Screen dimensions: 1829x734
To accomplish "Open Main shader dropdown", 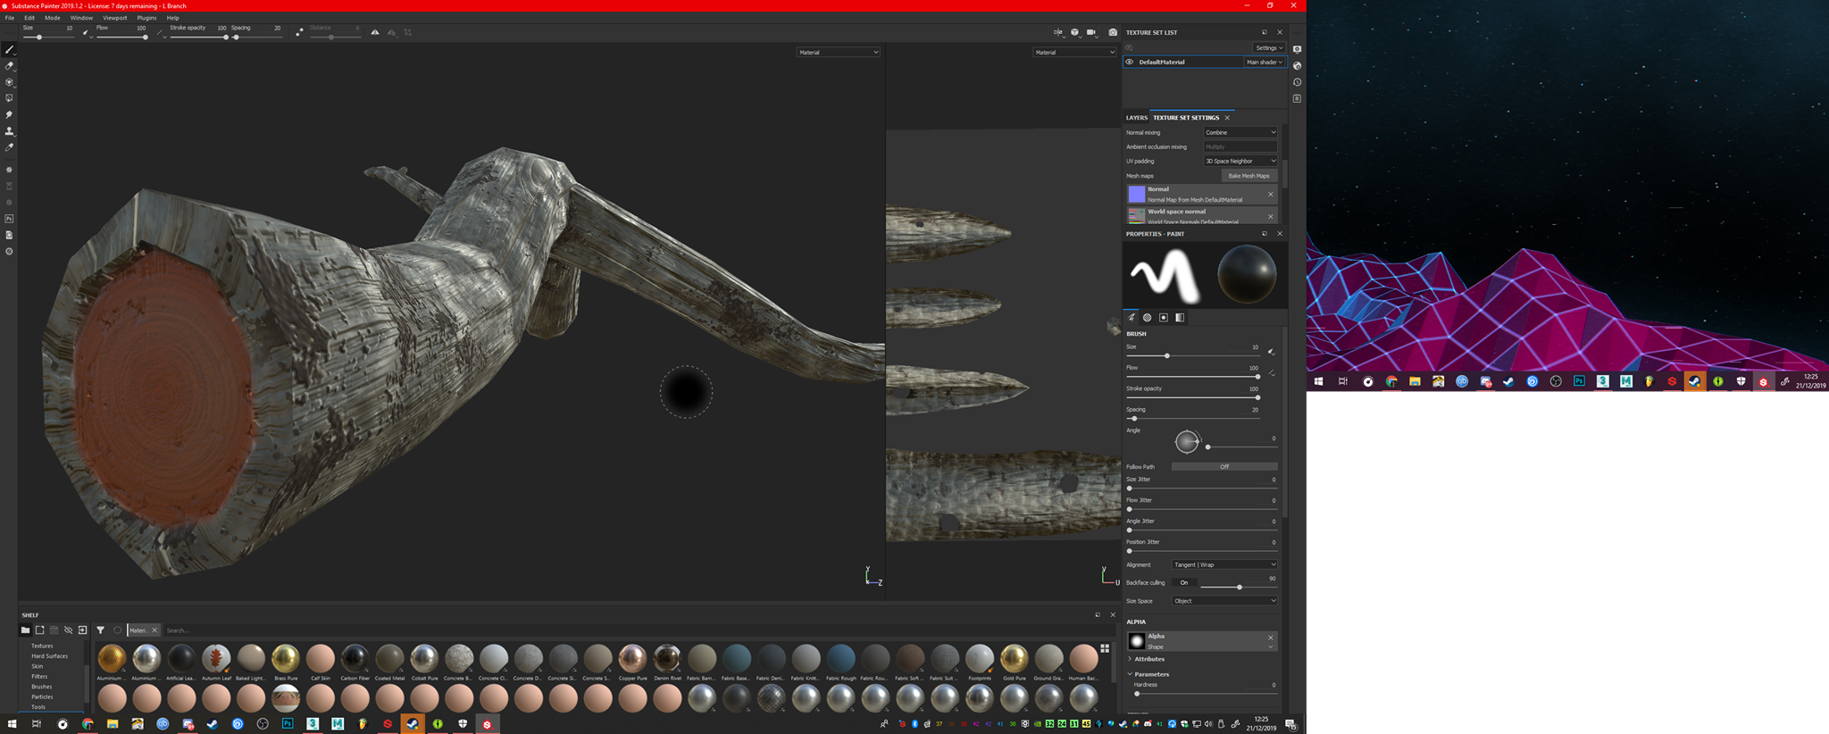I will [1265, 62].
